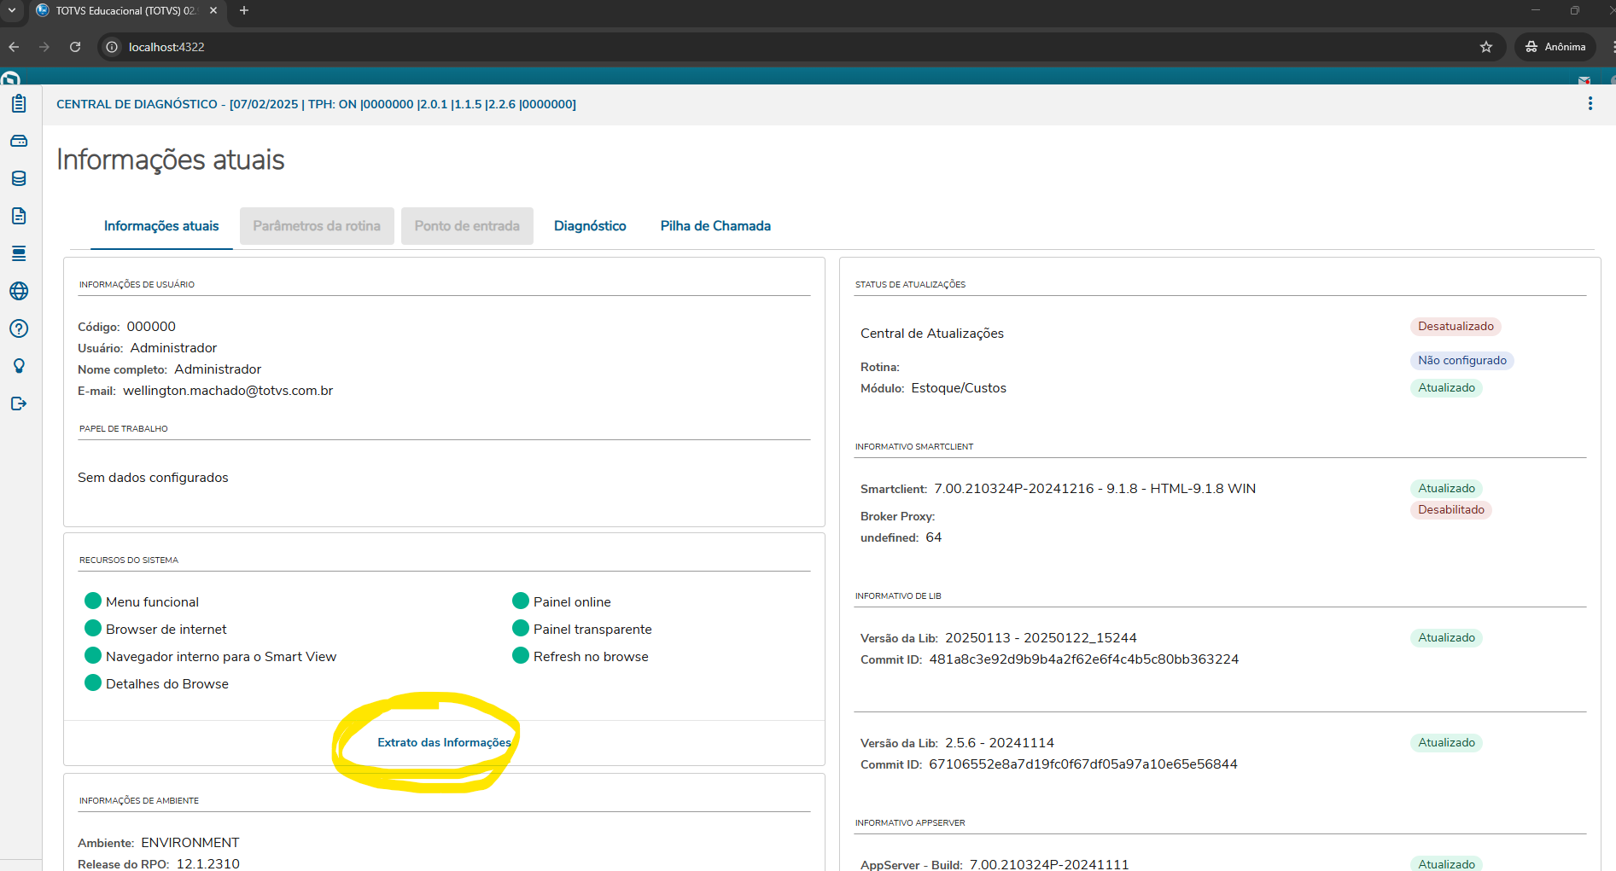Image resolution: width=1616 pixels, height=871 pixels.
Task: Click the Menu funcional resource item
Action: (142, 601)
